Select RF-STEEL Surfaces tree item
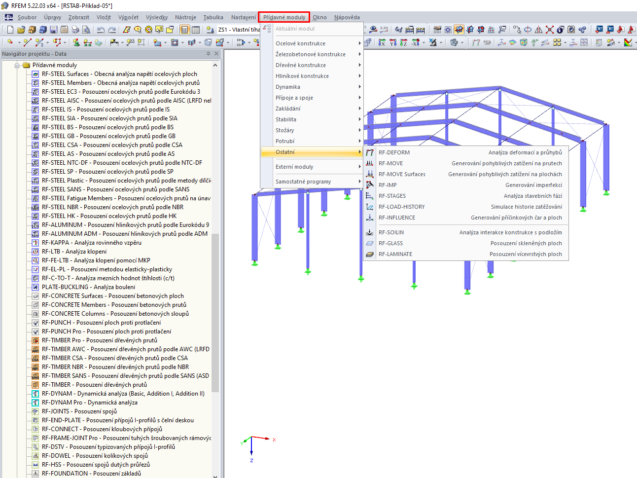This screenshot has height=478, width=637. coord(119,74)
